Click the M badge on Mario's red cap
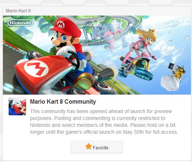The width and height of the screenshot is (192, 162). (x=61, y=25)
